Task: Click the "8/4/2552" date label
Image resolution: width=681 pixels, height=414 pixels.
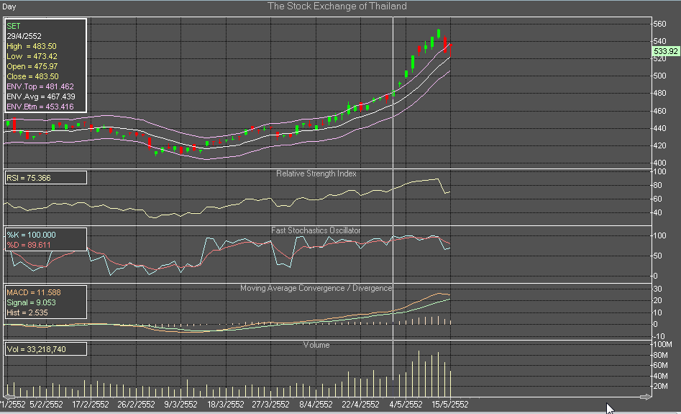Action: pyautogui.click(x=316, y=405)
